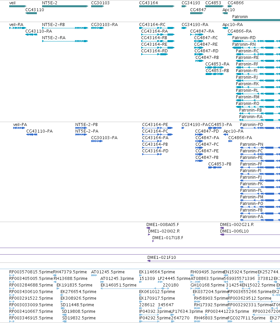The height and width of the screenshot is (323, 280).
Task: Open BAC end DME1-017I18.F
Action: pos(167,238)
